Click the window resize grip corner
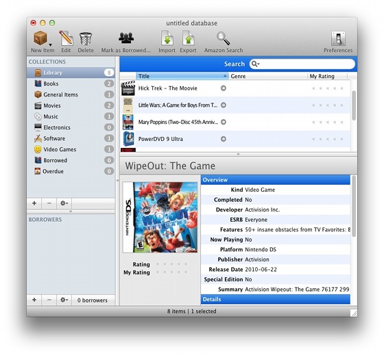 pos(354,314)
